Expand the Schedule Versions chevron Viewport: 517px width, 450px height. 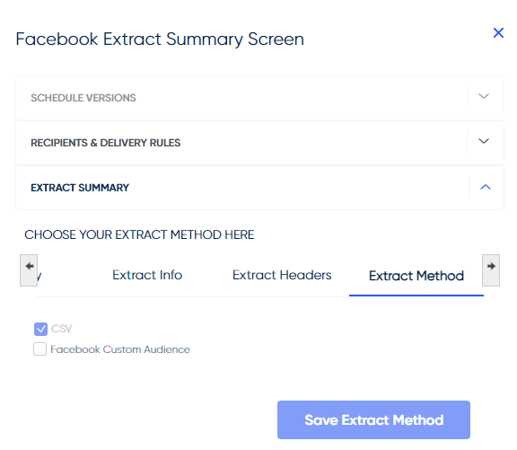click(484, 96)
